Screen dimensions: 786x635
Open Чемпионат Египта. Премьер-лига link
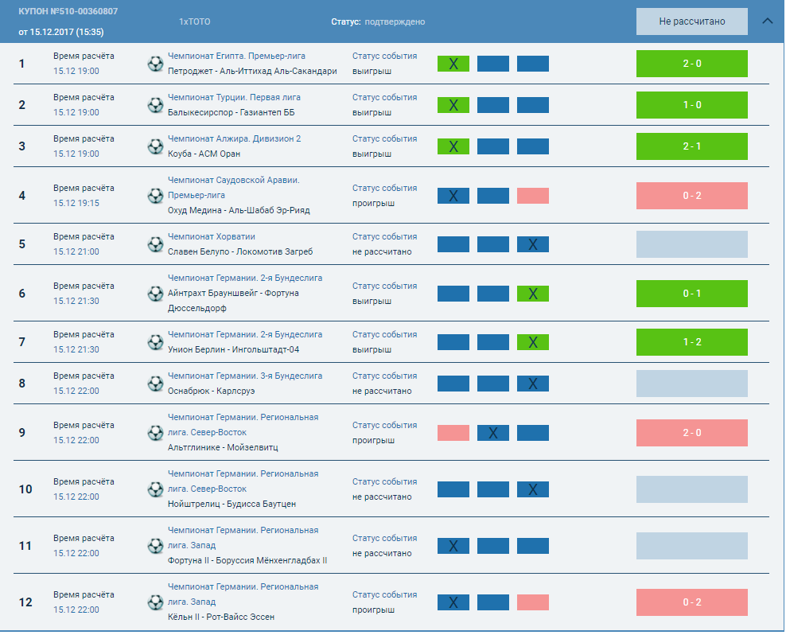coord(236,56)
